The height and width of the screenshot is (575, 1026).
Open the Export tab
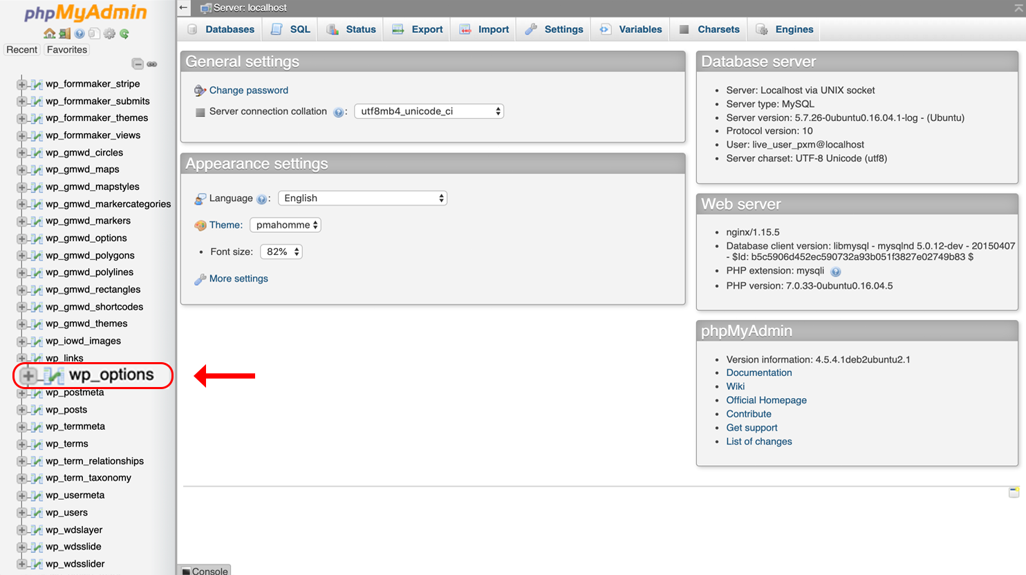coord(418,29)
